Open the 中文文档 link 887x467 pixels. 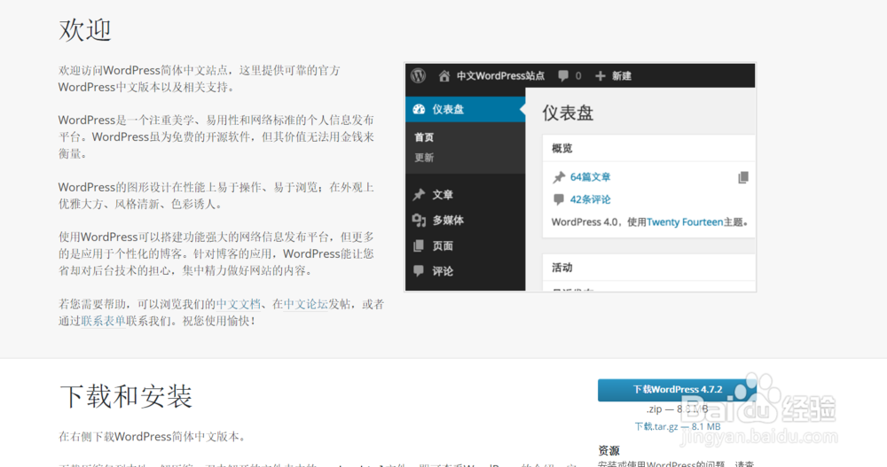click(x=238, y=304)
